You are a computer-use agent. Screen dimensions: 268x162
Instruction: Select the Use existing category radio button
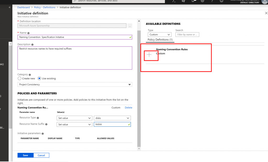(x=40, y=79)
